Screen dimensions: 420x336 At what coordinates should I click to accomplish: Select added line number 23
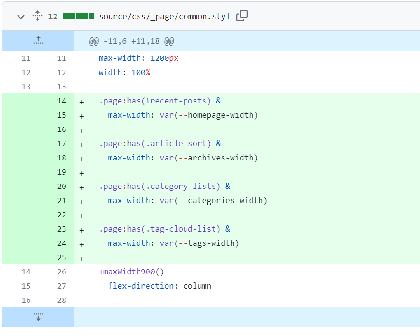coord(62,229)
